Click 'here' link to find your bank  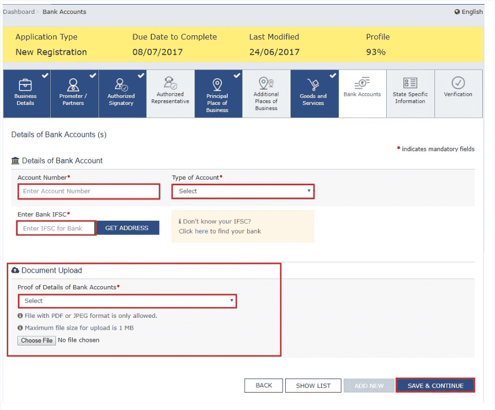202,231
